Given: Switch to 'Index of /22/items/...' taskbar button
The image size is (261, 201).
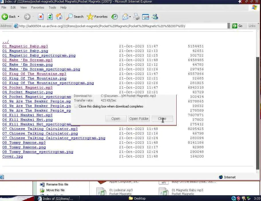Looking at the screenshot, I should pyautogui.click(x=57, y=198).
